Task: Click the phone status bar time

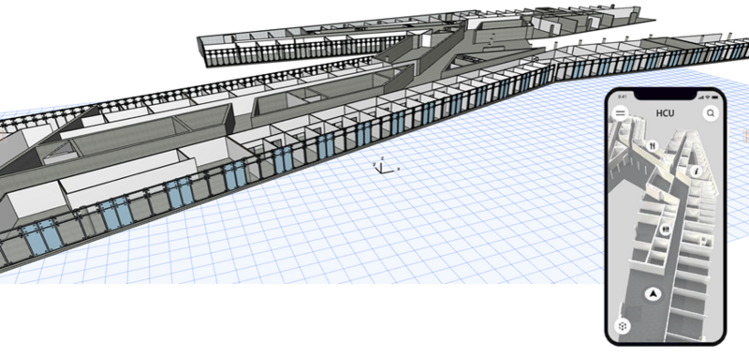Action: click(x=623, y=97)
